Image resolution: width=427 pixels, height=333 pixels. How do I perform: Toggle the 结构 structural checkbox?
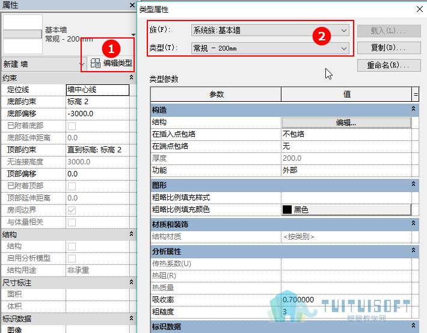point(72,246)
